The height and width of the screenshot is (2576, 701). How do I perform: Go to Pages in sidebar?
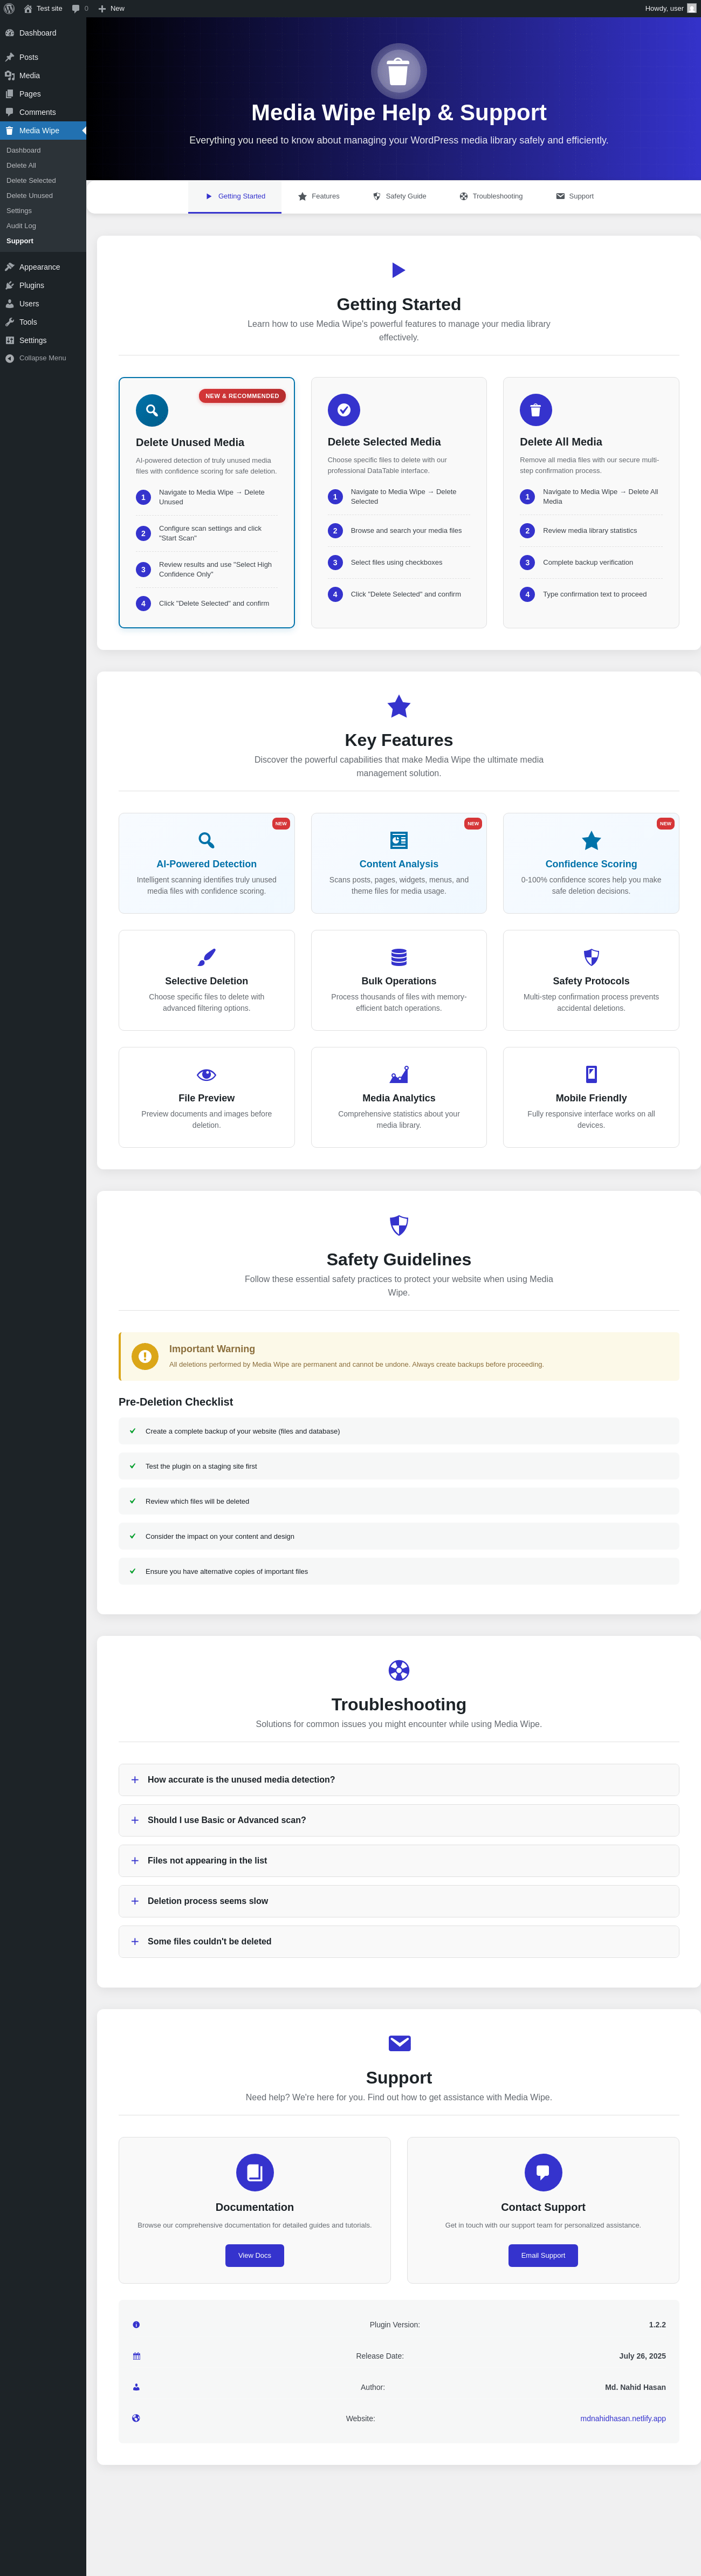43,94
